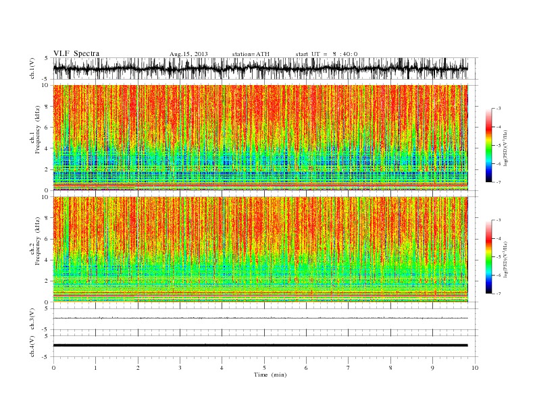Click time axis tick label "5" below the plots
This screenshot has width=535, height=413.
click(264, 368)
